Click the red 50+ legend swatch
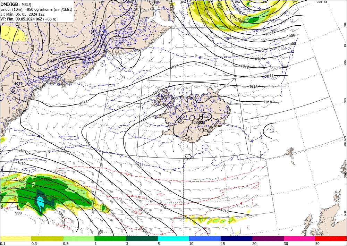The width and height of the screenshot is (347, 246). point(331,238)
